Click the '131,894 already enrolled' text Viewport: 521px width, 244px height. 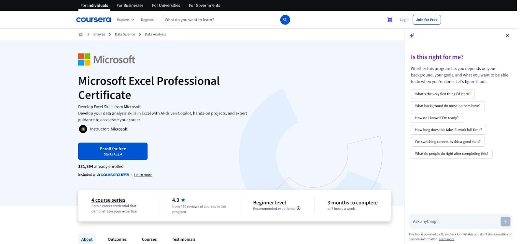101,167
